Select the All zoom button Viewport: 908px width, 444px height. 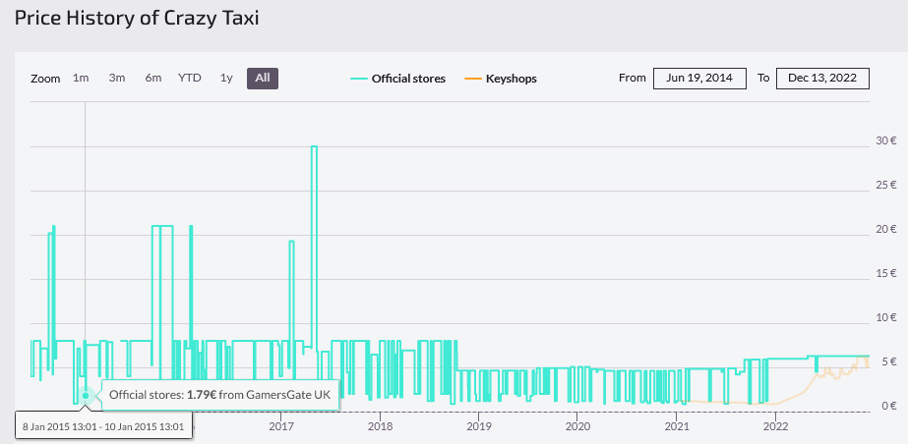[263, 78]
